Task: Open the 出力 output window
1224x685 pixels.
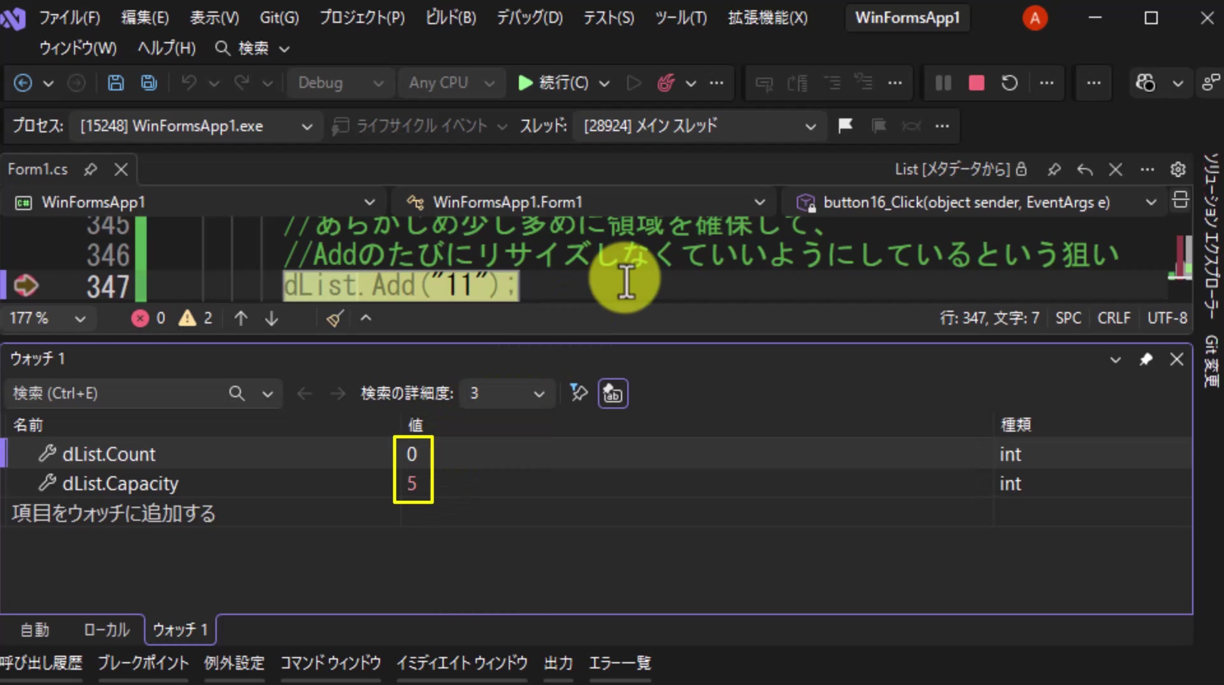Action: click(558, 663)
